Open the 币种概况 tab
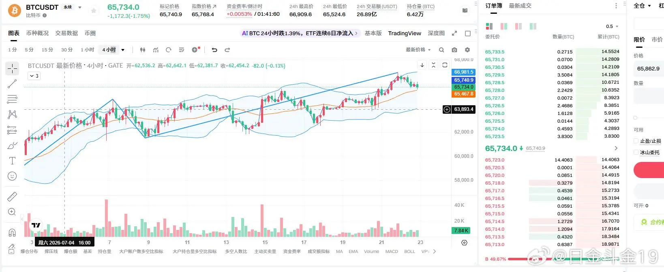The image size is (664, 272). [x=37, y=33]
